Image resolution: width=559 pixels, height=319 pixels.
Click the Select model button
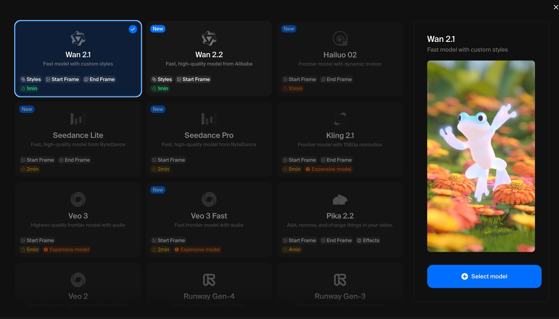click(484, 276)
